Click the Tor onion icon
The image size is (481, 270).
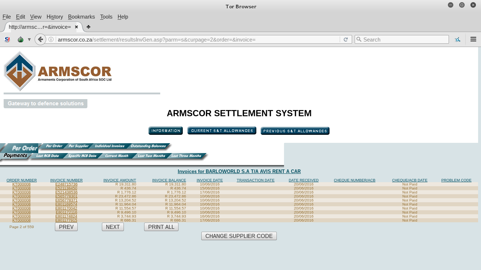pyautogui.click(x=20, y=39)
